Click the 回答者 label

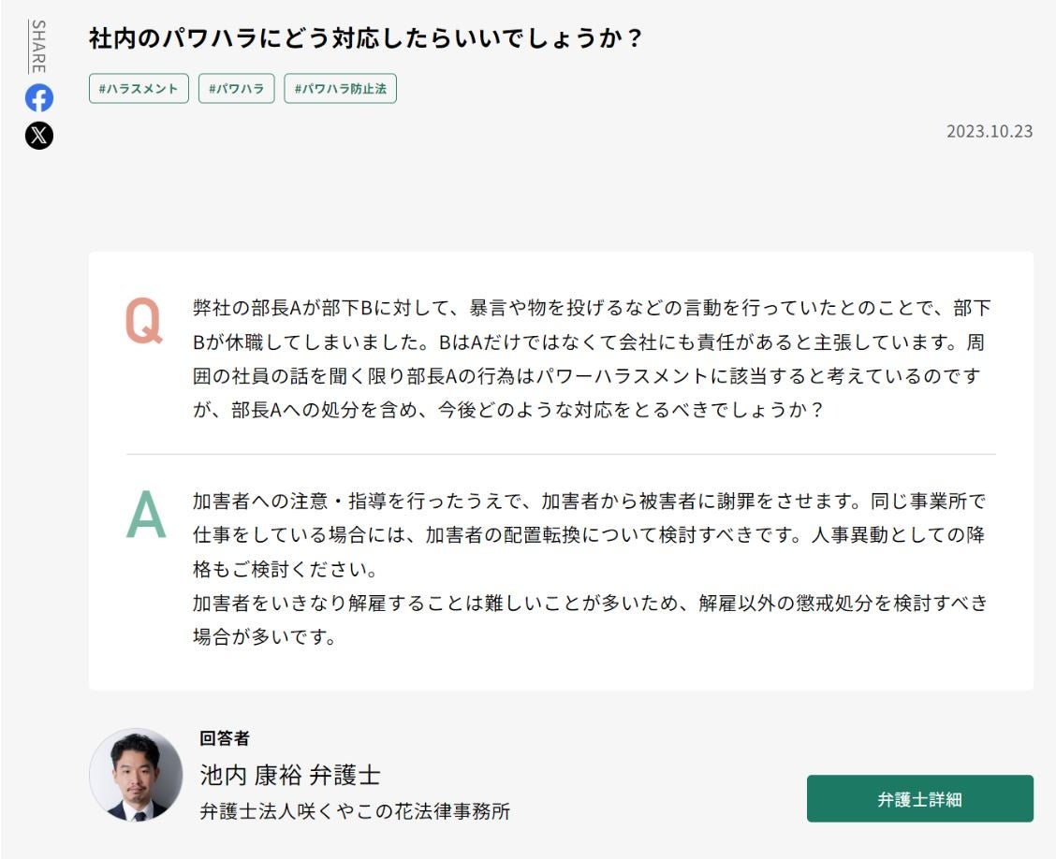click(225, 738)
